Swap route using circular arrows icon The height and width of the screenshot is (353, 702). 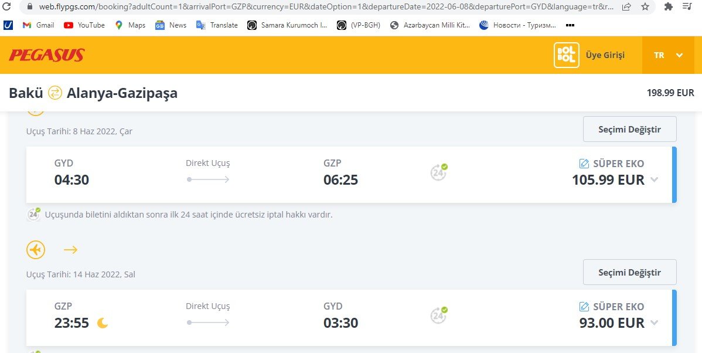point(55,93)
